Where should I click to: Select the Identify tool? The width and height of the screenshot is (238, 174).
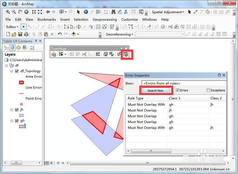[86, 12]
